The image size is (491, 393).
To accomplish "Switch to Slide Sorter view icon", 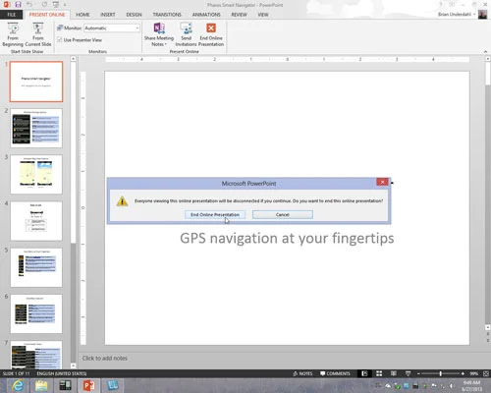I will tap(379, 373).
